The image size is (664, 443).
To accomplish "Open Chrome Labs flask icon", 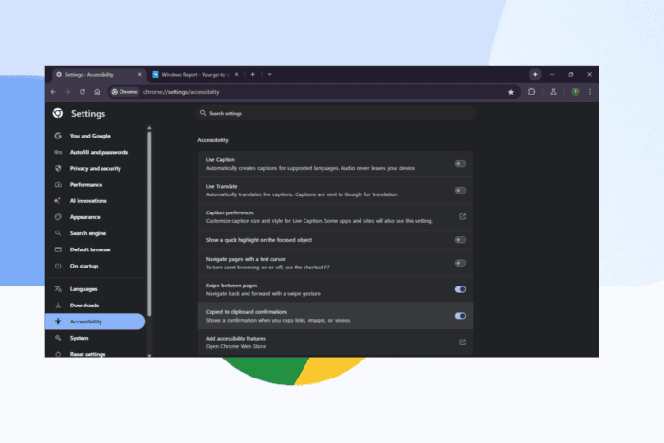I will click(553, 91).
